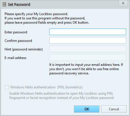Click the My Lockbox safe icon in title bar
Image resolution: width=130 pixels, height=116 pixels.
pyautogui.click(x=4, y=4)
